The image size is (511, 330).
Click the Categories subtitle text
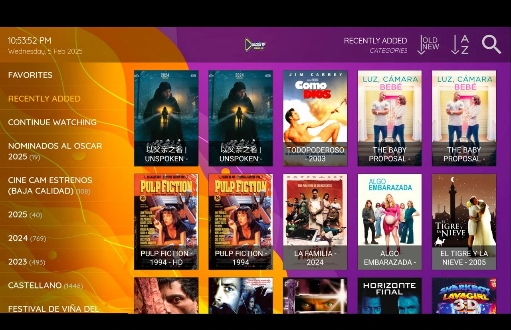tap(388, 51)
